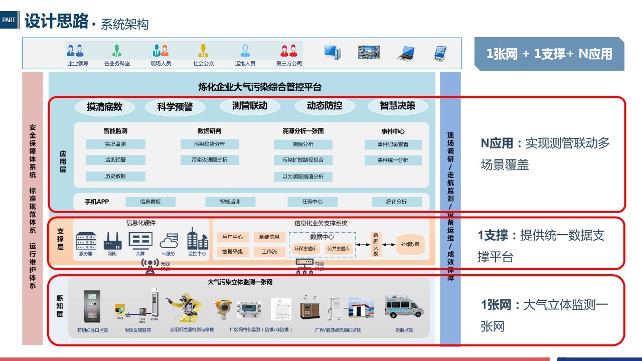Select the 网闸 router icon
Viewport: 642px width, 361px height.
click(x=113, y=241)
